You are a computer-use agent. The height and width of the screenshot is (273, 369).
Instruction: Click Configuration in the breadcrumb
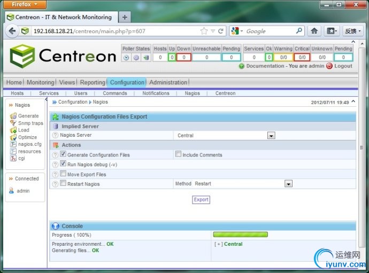[x=73, y=102]
